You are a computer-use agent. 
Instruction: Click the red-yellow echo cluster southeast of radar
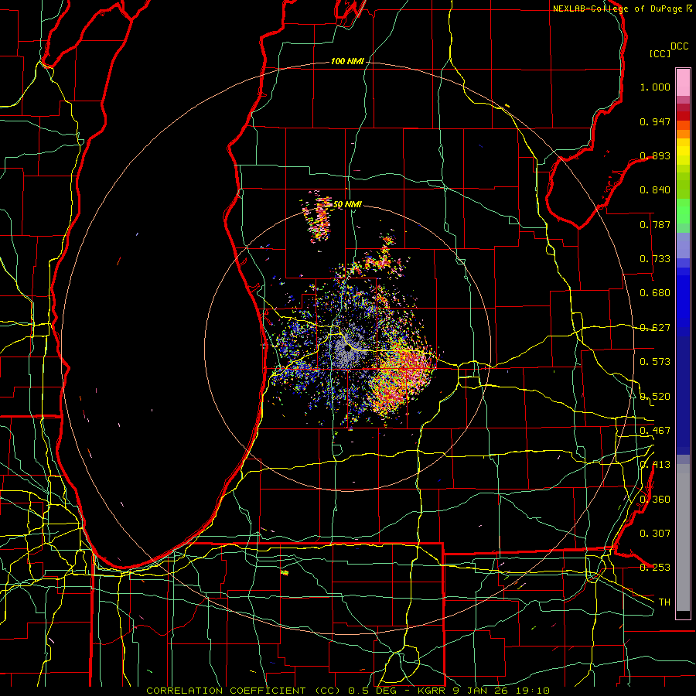coord(401,378)
